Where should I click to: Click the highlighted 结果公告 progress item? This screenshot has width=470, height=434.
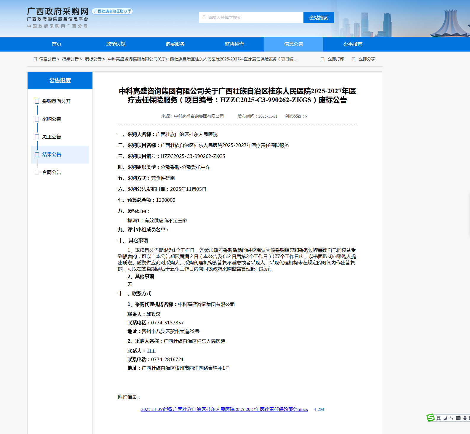click(52, 155)
